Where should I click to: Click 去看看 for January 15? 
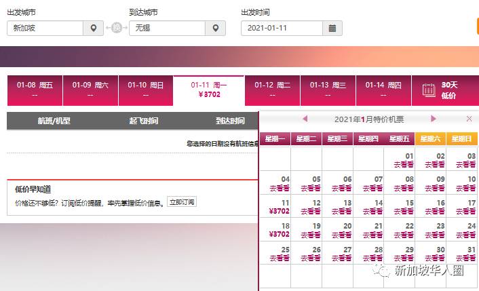[x=404, y=212]
